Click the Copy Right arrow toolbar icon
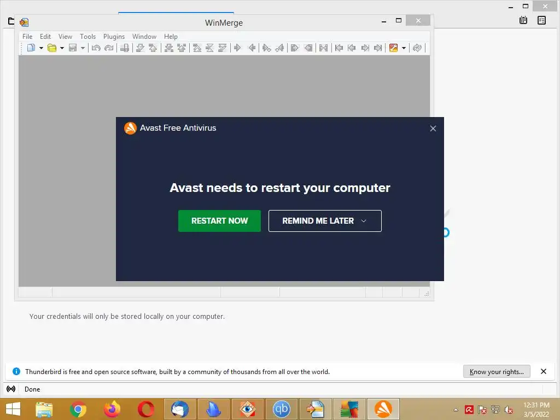Viewport: 560px width, 420px height. (237, 48)
